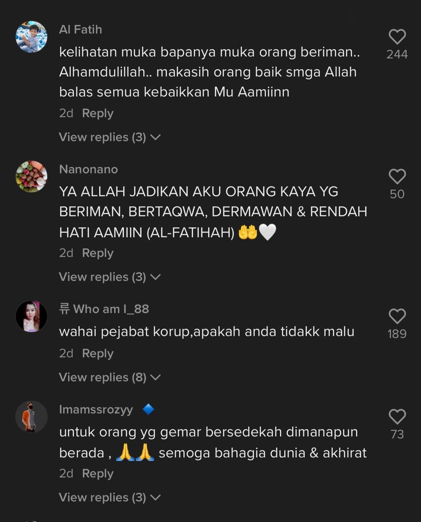Reply to Al Fatih's comment

click(x=97, y=113)
